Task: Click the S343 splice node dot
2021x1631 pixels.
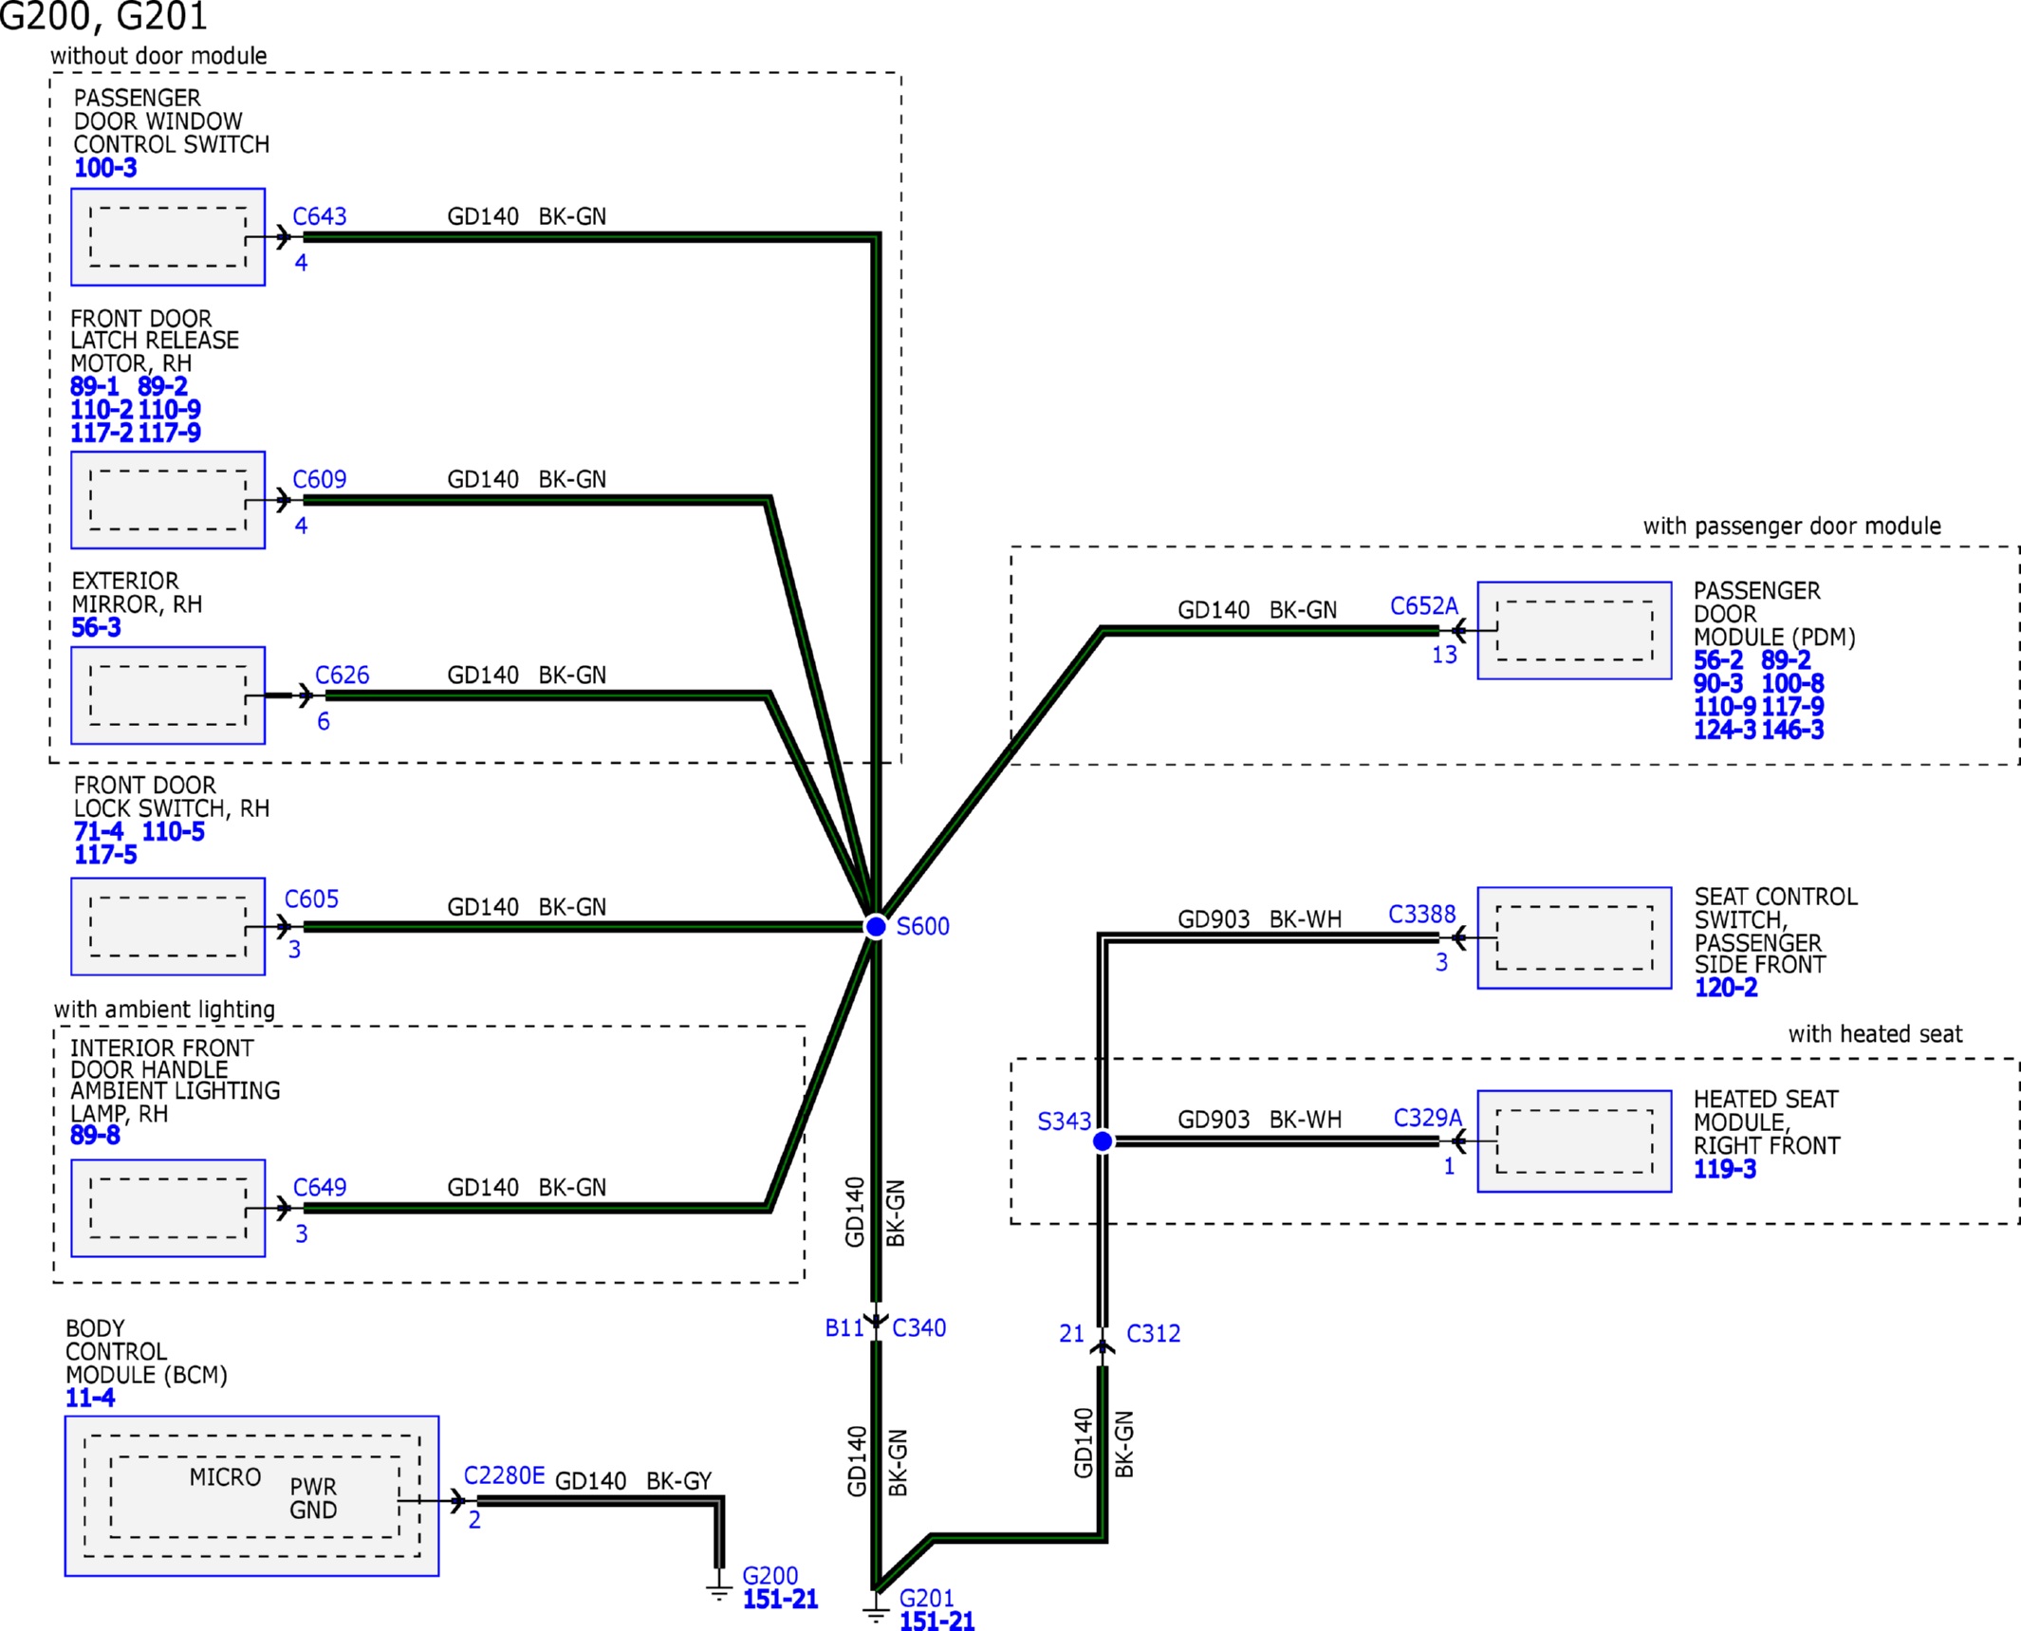Action: (x=1102, y=1140)
